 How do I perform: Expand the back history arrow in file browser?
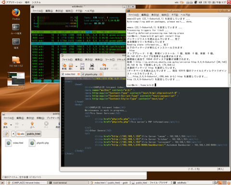coord(11,125)
